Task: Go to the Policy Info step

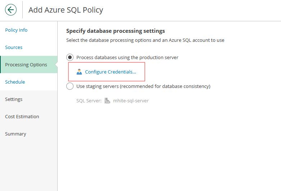Action: [x=16, y=30]
